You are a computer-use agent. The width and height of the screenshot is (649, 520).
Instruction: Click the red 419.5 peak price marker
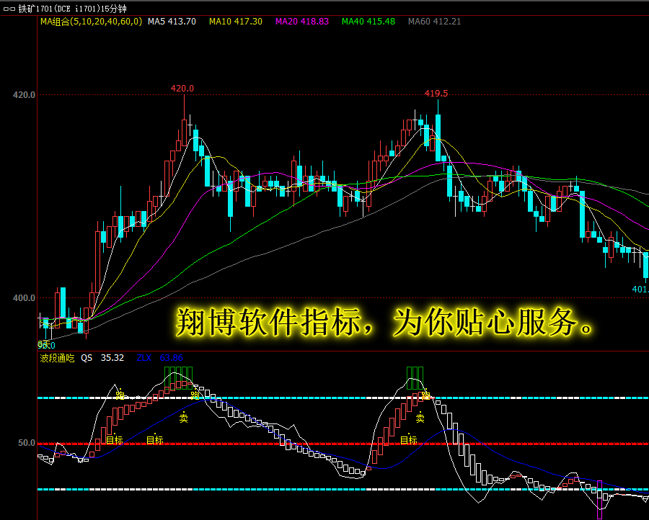436,94
